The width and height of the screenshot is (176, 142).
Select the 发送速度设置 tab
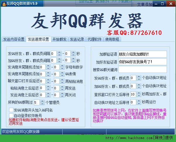39,39
